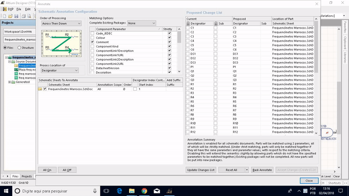The width and height of the screenshot is (349, 196).
Task: Expand the Generated folder
Action: pyautogui.click(x=10, y=82)
